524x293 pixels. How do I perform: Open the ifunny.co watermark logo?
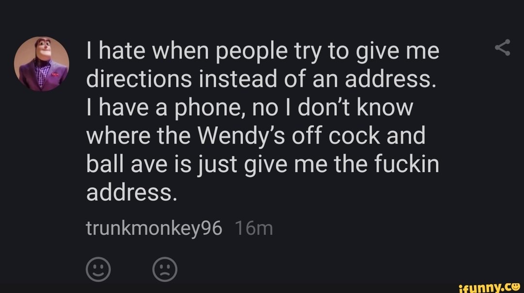click(490, 286)
